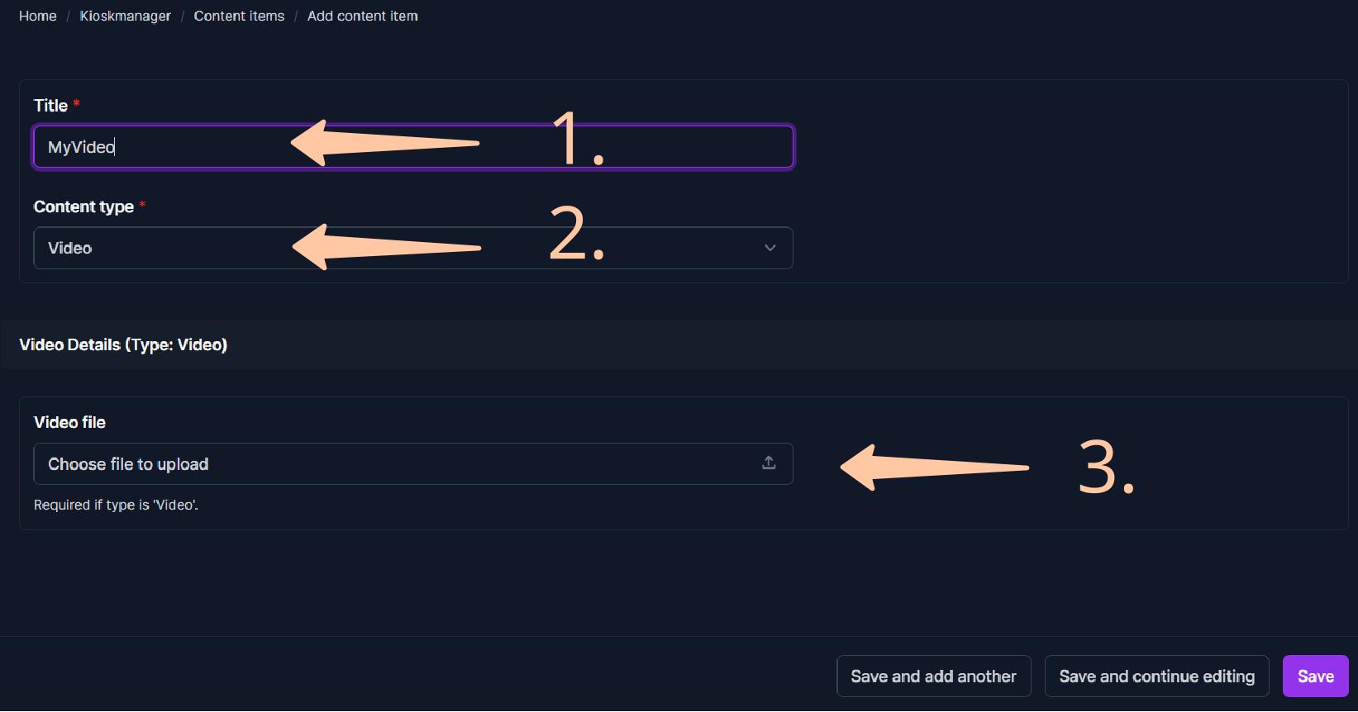
Task: Click the number 2 annotation
Action: (x=576, y=235)
